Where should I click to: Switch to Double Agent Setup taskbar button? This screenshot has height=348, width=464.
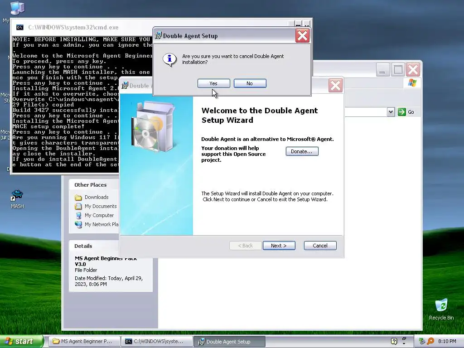coord(229,342)
